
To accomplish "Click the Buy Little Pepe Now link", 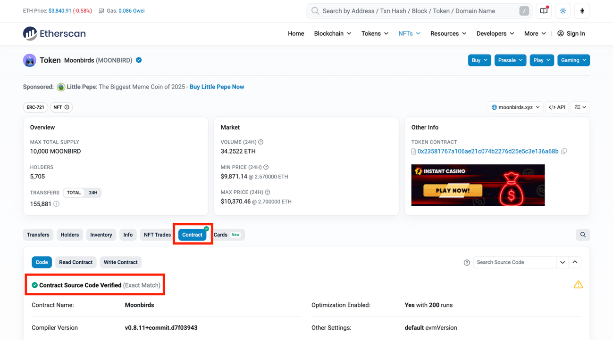I will (217, 87).
